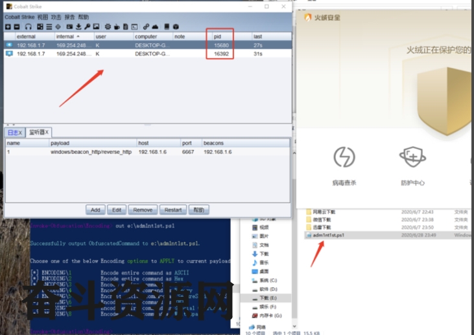474x335 pixels.
Task: Click the coffee cup toolbar icon
Action: pos(116,27)
